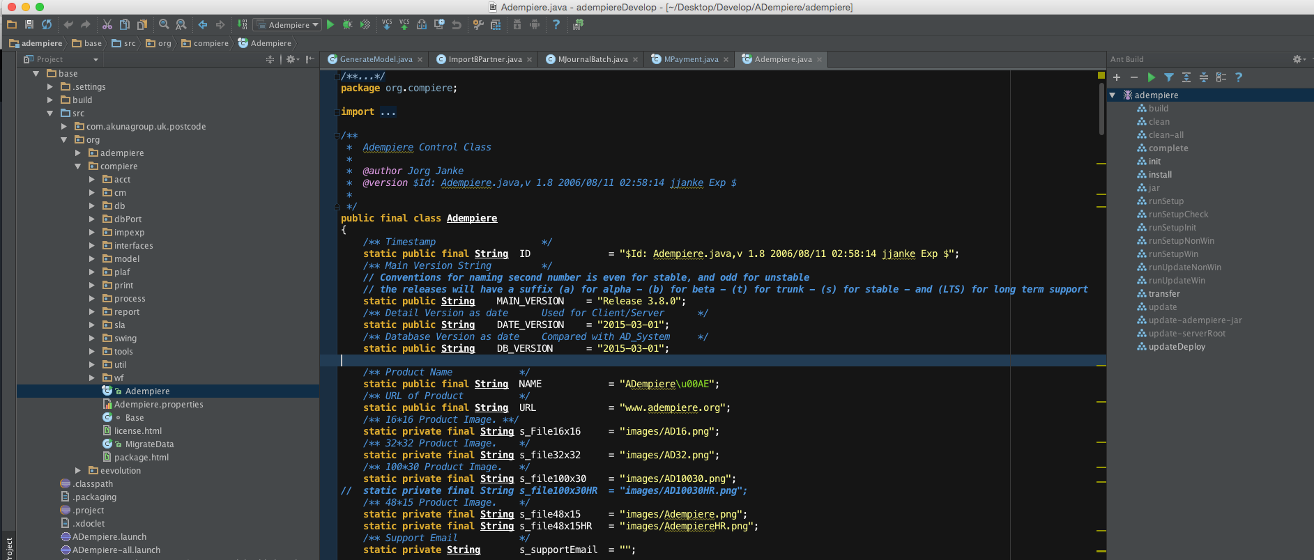Run the selected Ant target with the green arrow

pos(1152,77)
